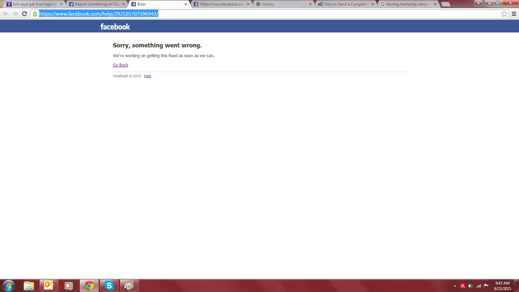The height and width of the screenshot is (292, 519).
Task: Open the 'https://www.facebook.com' tab
Action: (221, 4)
